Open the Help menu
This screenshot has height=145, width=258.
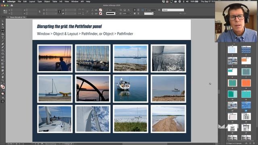pos(88,2)
